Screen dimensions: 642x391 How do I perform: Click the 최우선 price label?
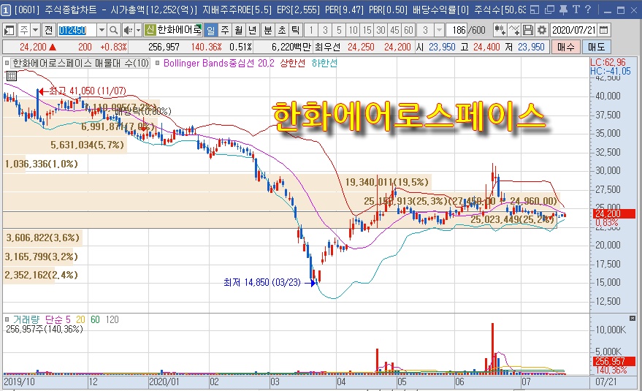(327, 47)
